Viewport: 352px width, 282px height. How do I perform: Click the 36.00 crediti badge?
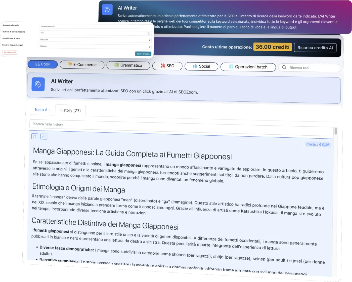click(273, 47)
